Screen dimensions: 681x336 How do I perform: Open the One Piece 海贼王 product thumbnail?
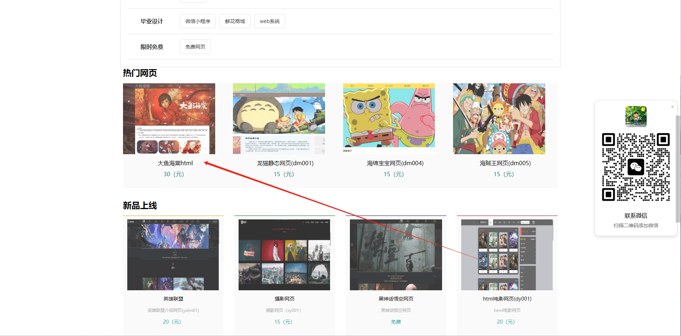click(499, 119)
